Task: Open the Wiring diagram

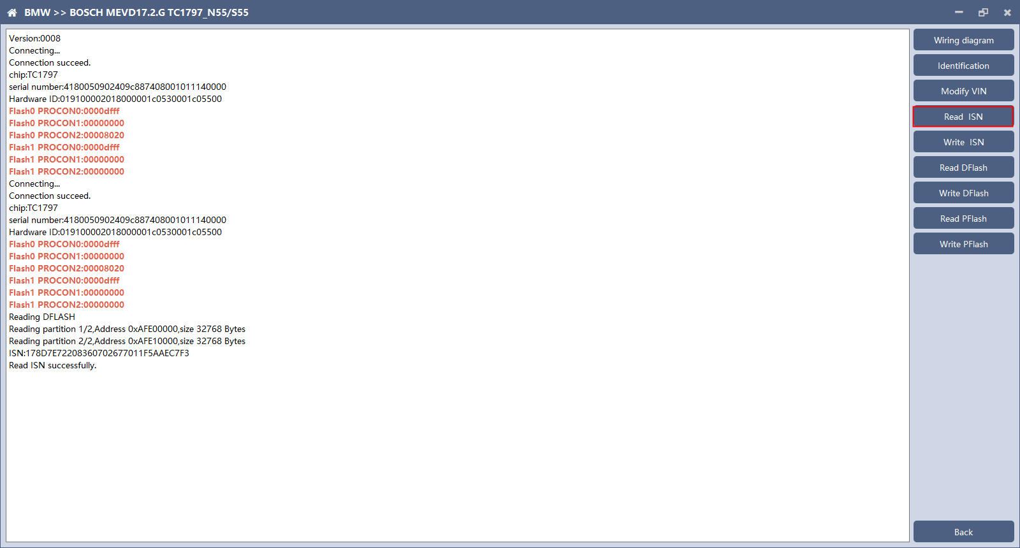Action: coord(963,40)
